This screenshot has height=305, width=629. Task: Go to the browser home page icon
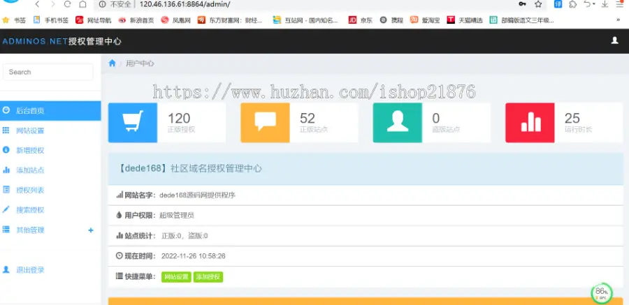tap(82, 4)
